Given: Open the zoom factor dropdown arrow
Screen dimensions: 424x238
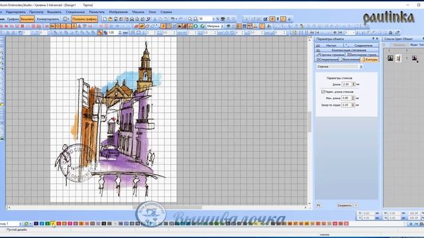Looking at the screenshot, I should (213, 19).
